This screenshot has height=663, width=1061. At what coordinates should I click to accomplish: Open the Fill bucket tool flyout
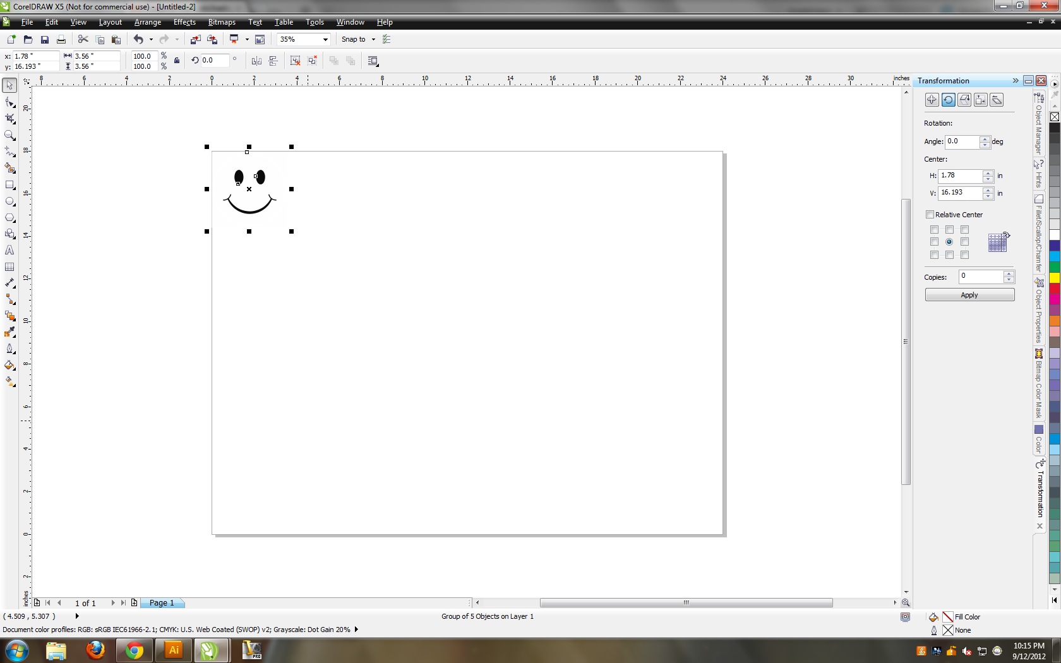pos(9,365)
